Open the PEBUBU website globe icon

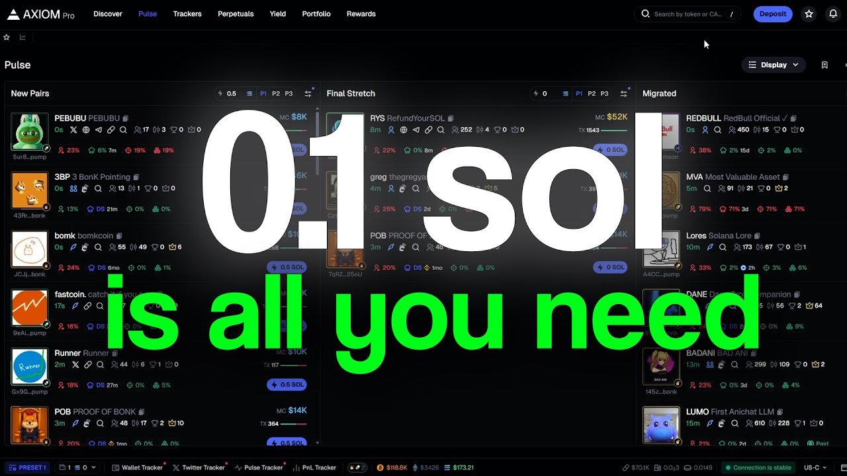(86, 130)
